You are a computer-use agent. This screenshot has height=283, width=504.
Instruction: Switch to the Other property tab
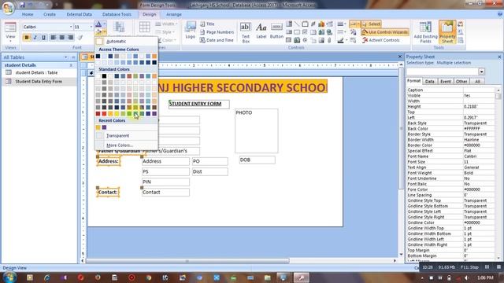(461, 82)
